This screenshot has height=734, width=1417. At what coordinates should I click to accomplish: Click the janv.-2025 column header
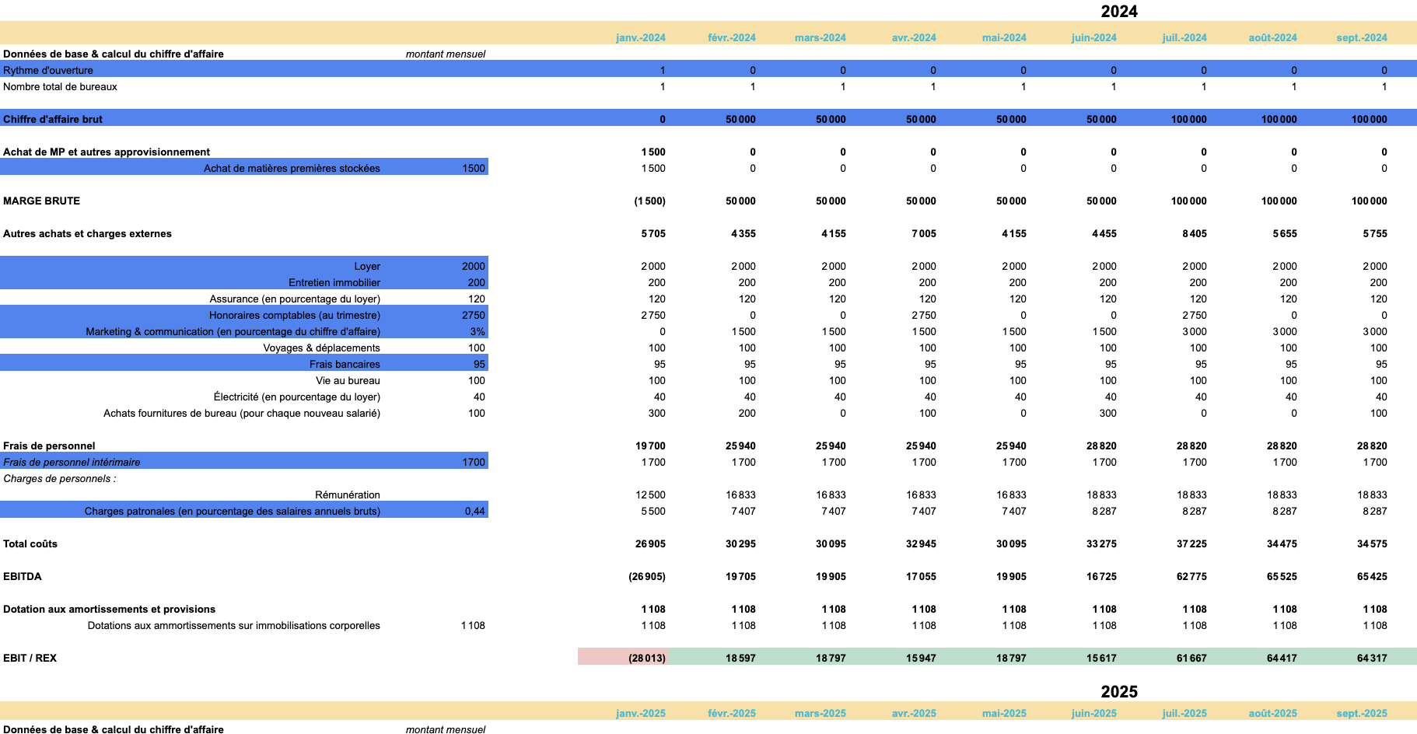tap(642, 712)
